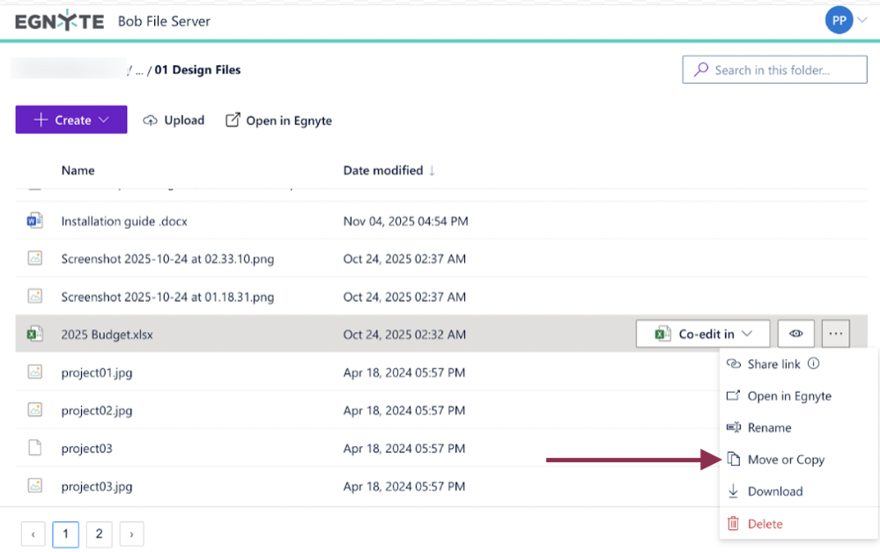Image resolution: width=880 pixels, height=552 pixels.
Task: Click the Egnyte logo in header
Action: pos(59,21)
